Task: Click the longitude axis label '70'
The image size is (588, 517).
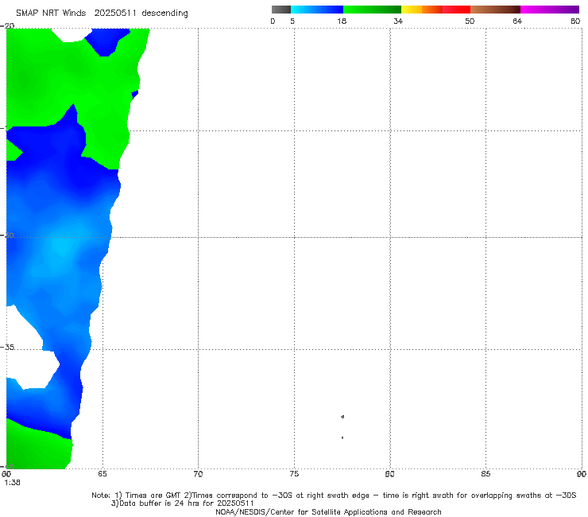Action: point(198,474)
